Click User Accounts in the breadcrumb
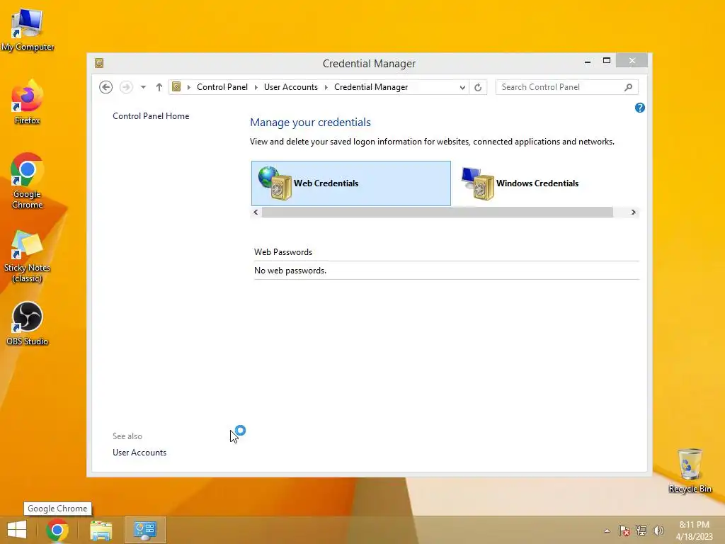The image size is (725, 544). click(291, 87)
